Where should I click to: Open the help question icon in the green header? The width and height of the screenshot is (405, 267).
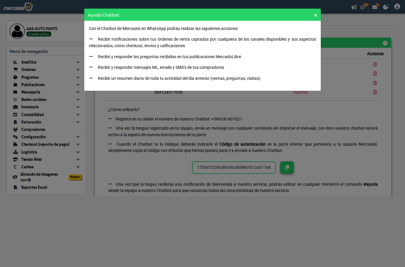tap(385, 43)
